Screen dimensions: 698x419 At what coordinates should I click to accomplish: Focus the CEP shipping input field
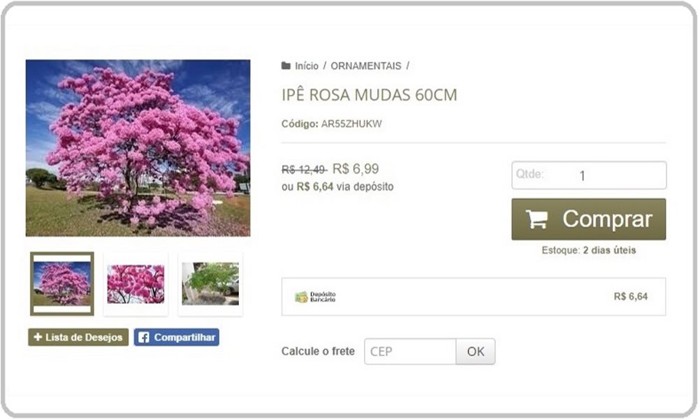pyautogui.click(x=410, y=351)
